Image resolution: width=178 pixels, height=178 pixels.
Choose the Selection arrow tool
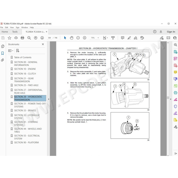coord(65,38)
